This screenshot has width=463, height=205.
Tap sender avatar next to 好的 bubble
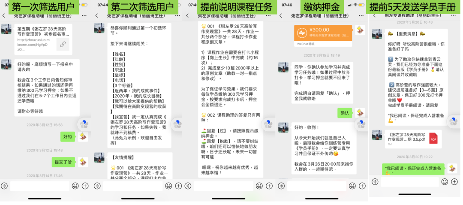83,136
